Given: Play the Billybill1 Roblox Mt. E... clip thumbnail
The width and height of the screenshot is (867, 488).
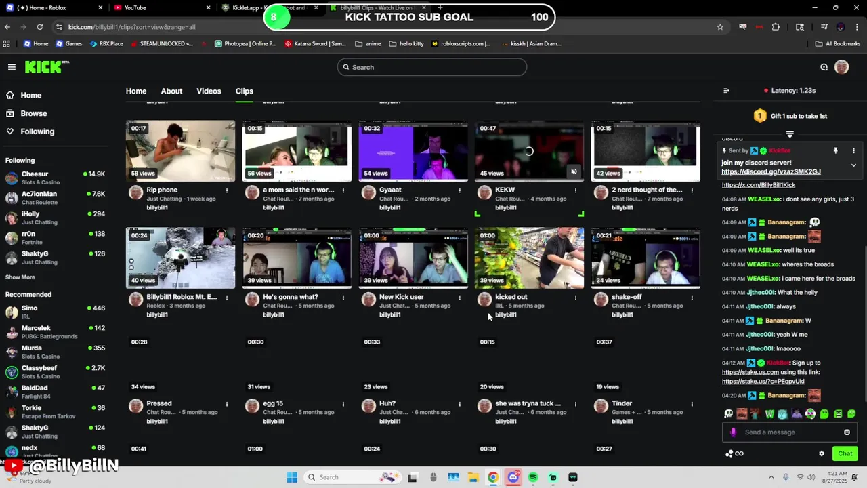Looking at the screenshot, I should [180, 258].
